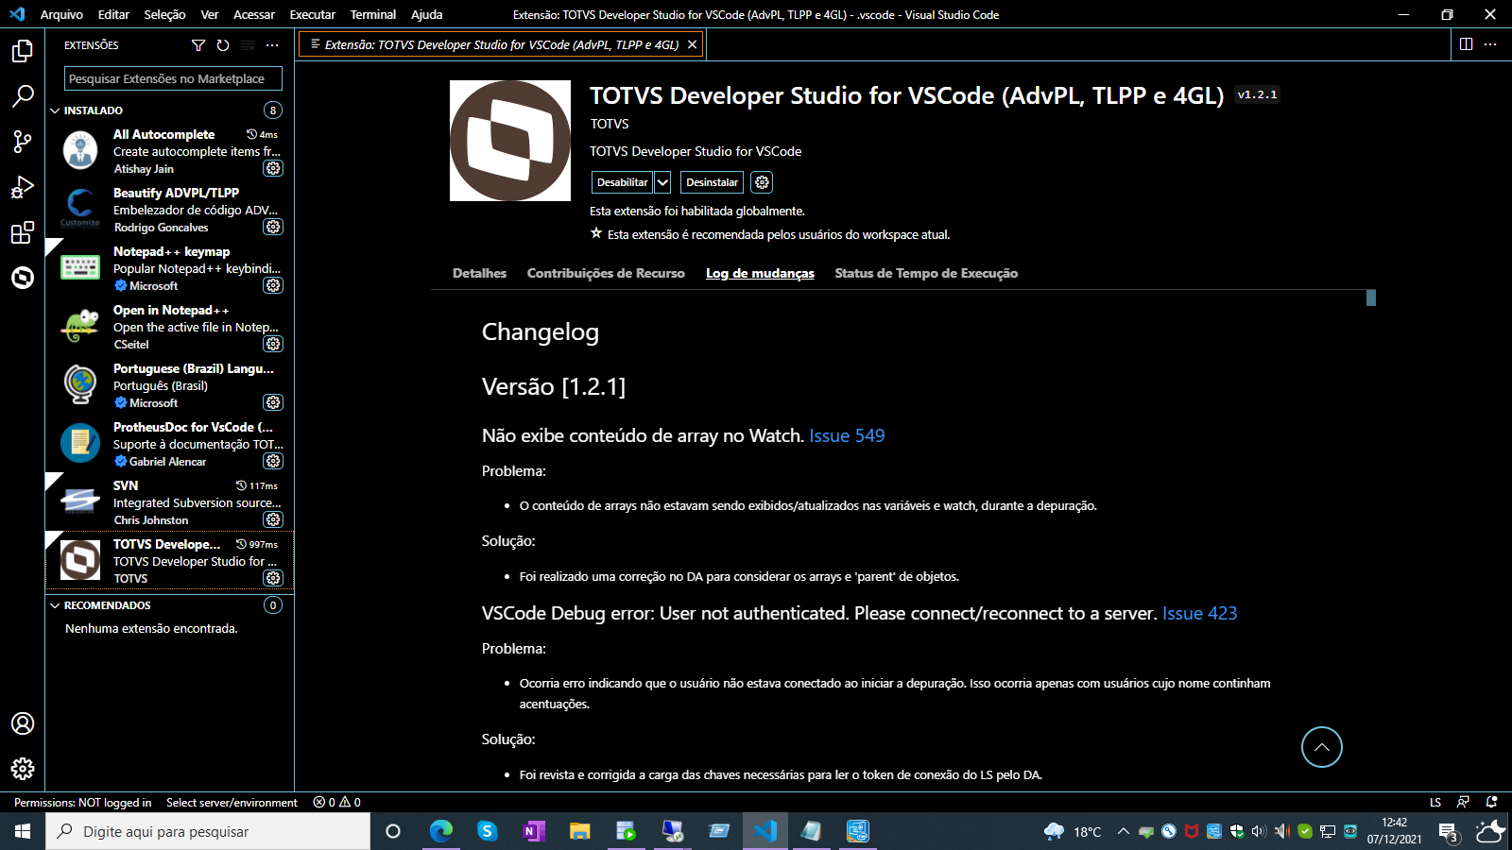Viewport: 1512px width, 850px height.
Task: Open the Run and Debug view
Action: click(22, 187)
